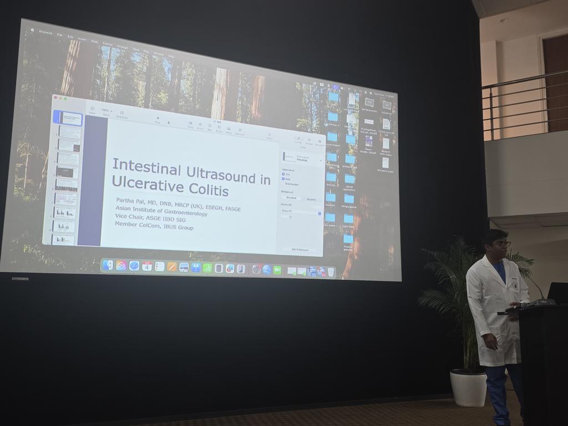Open the Document inspector icon
The width and height of the screenshot is (568, 426).
[319, 143]
